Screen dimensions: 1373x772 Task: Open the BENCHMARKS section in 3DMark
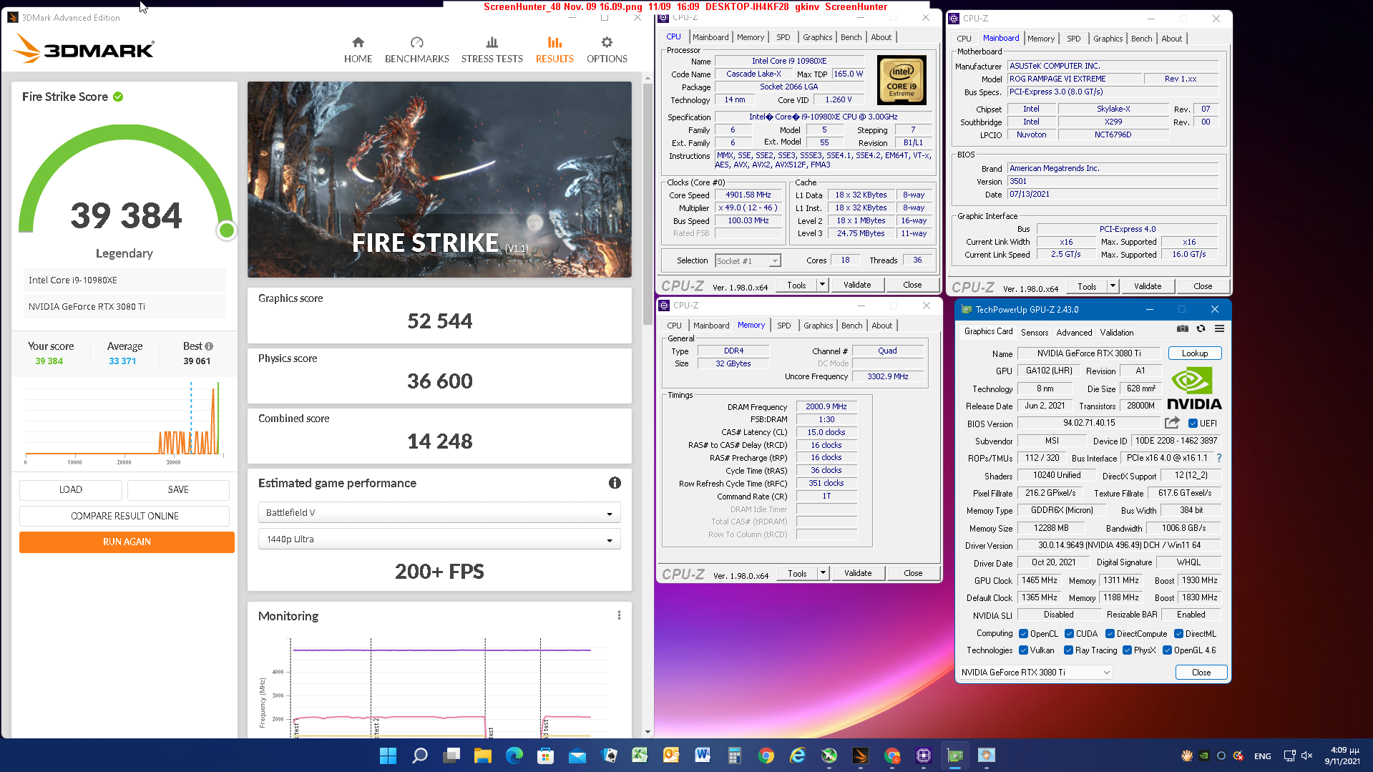(416, 50)
